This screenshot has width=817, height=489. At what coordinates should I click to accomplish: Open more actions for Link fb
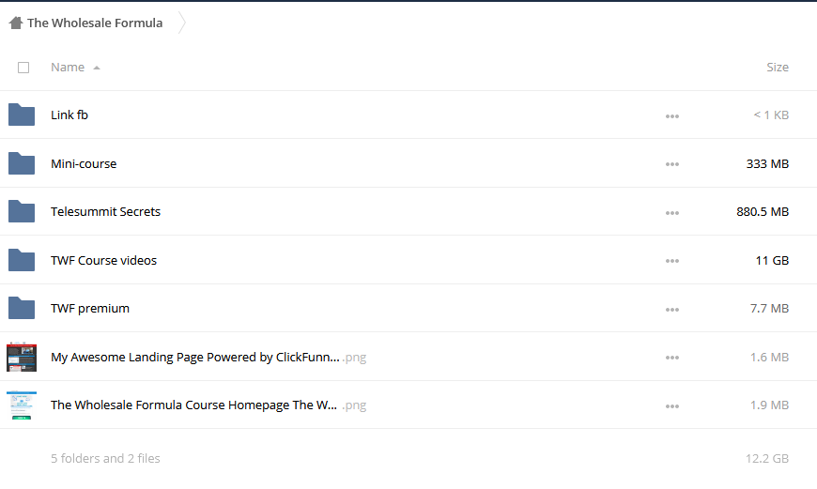click(672, 116)
